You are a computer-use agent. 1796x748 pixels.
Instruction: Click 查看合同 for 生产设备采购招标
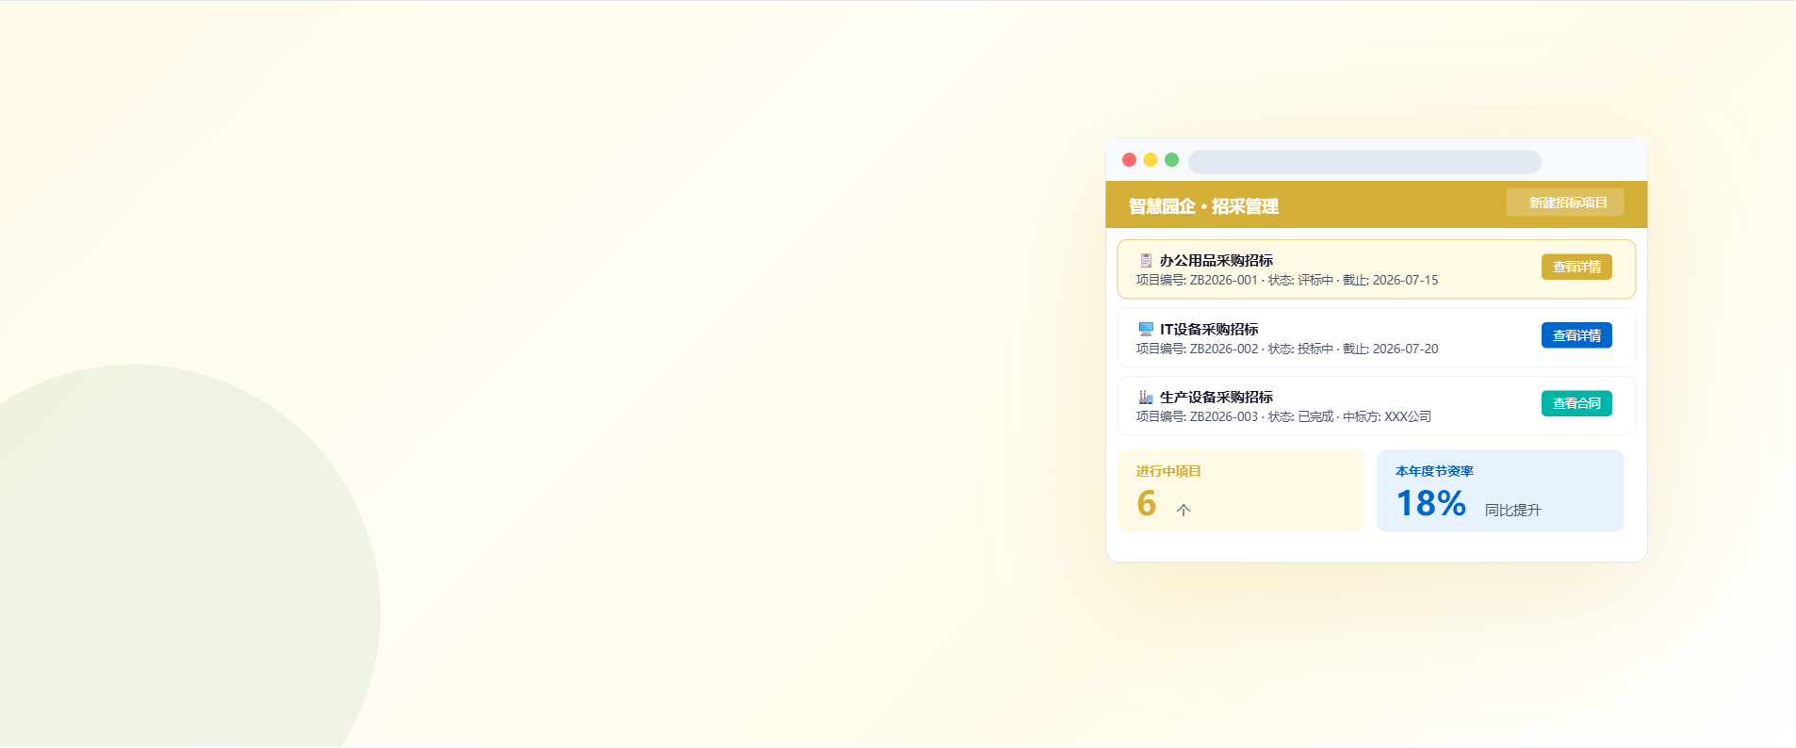1576,403
